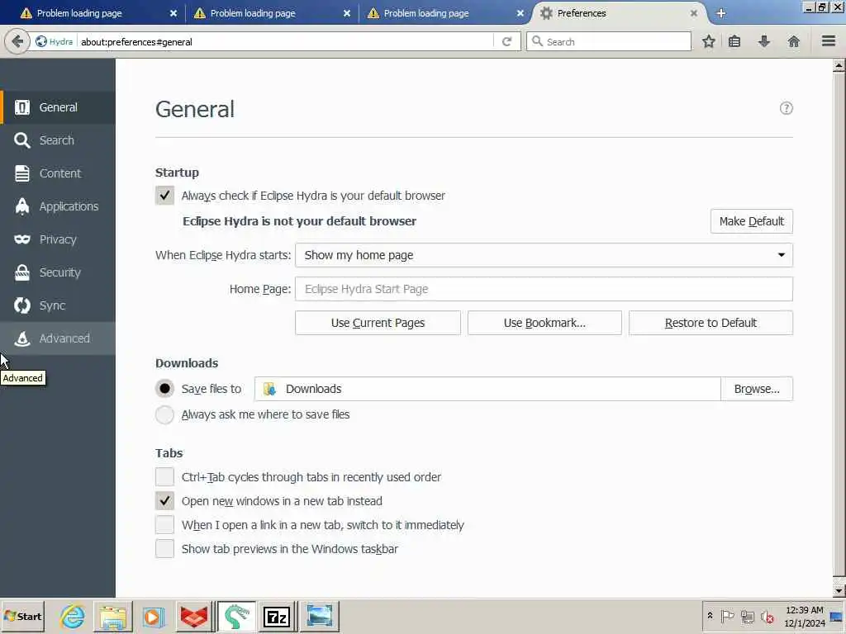The width and height of the screenshot is (846, 634).
Task: Enable switch to new tab immediately checkbox
Action: [164, 524]
